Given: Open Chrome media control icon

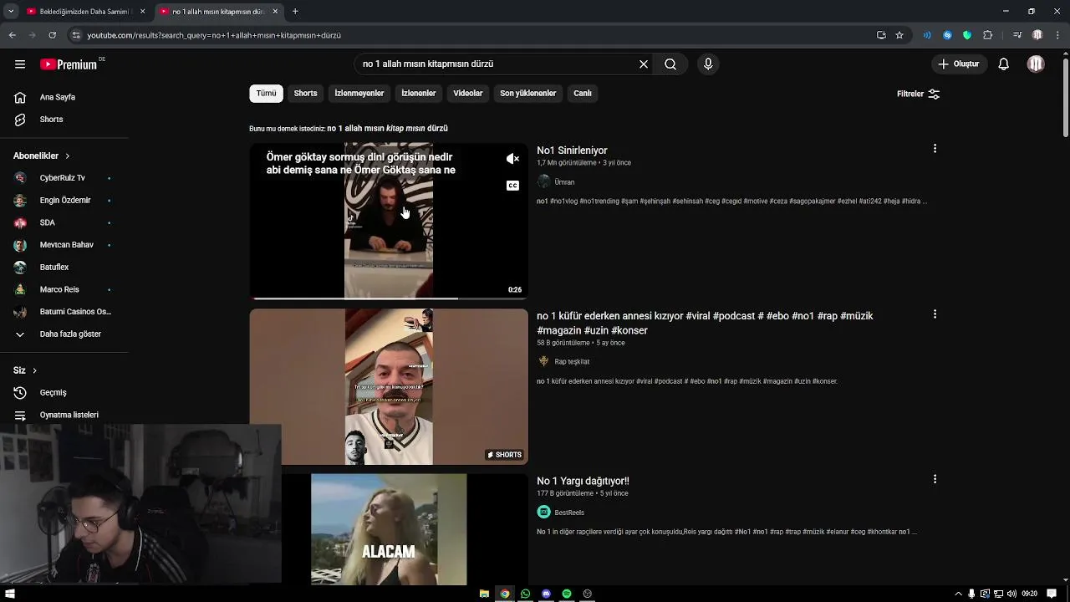Looking at the screenshot, I should click(1017, 35).
